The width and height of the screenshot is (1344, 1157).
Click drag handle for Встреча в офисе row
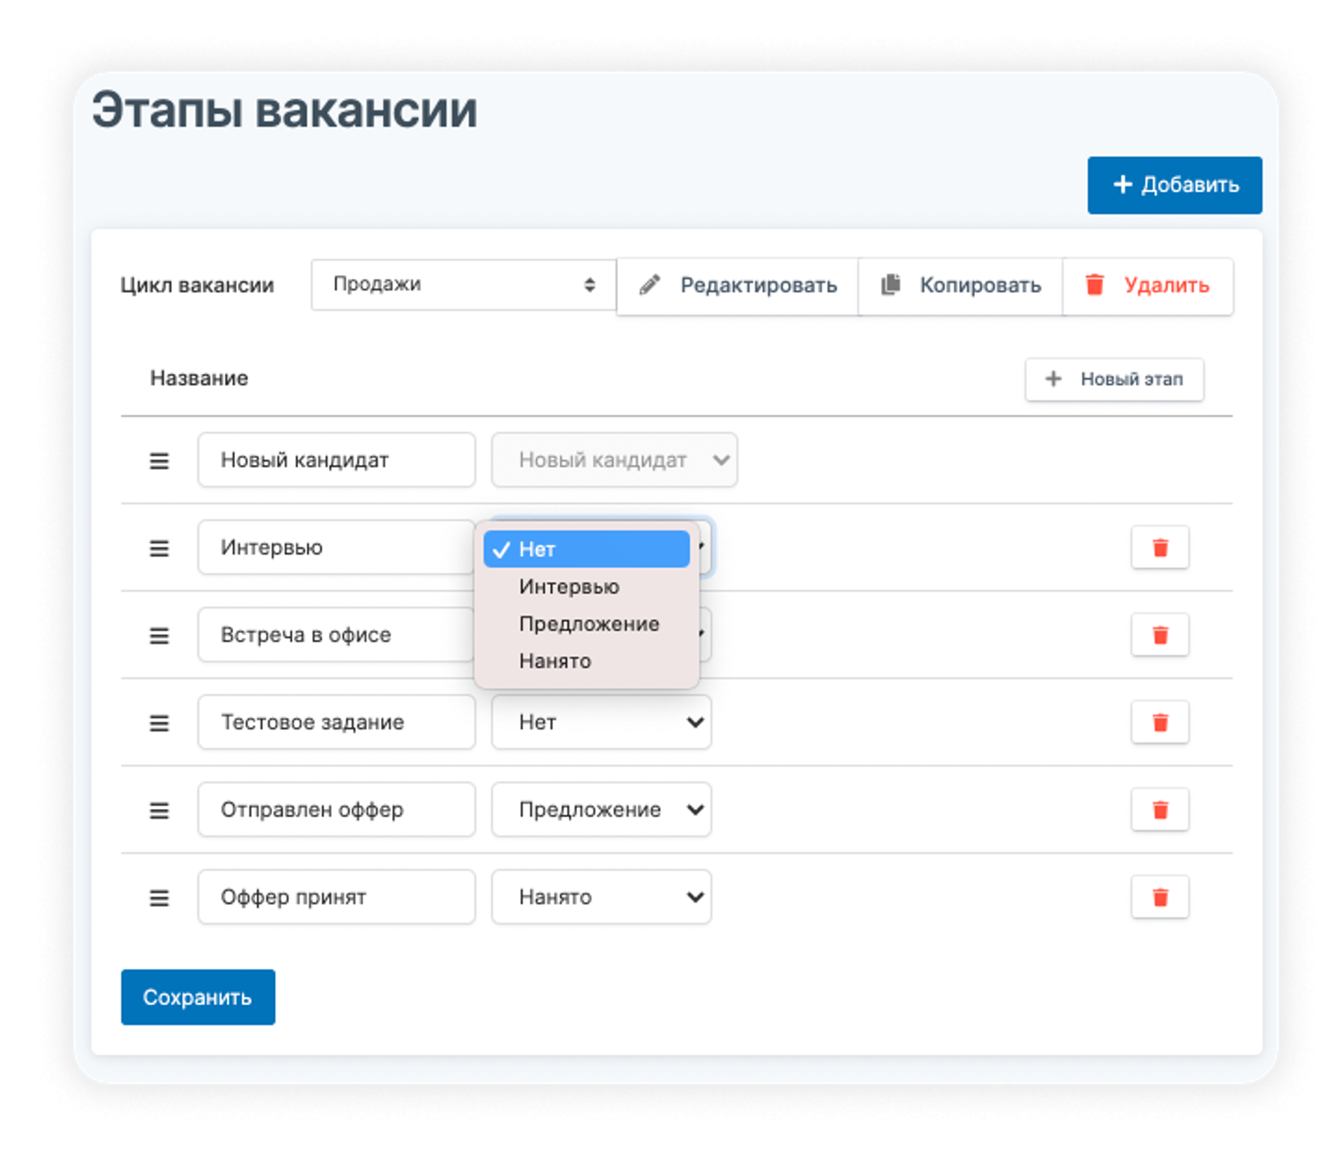point(159,636)
